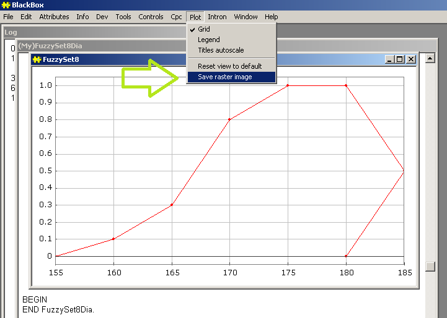
Task: Select Reset view to default
Action: click(229, 66)
